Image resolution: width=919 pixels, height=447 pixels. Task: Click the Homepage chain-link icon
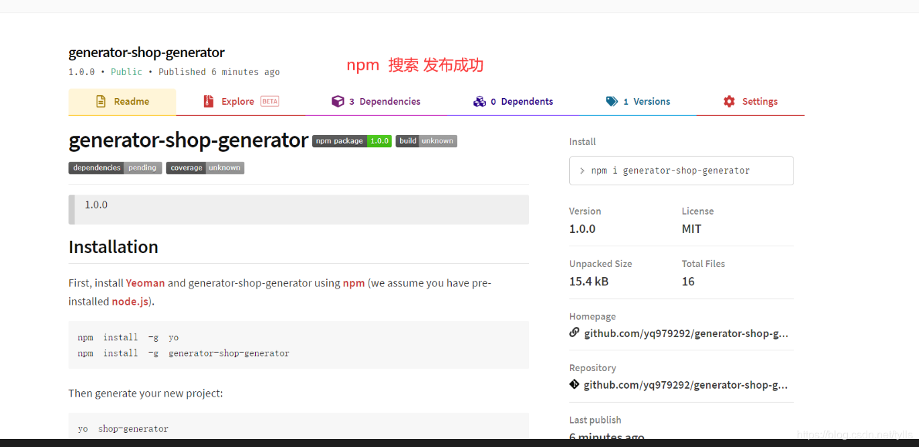[x=574, y=332]
